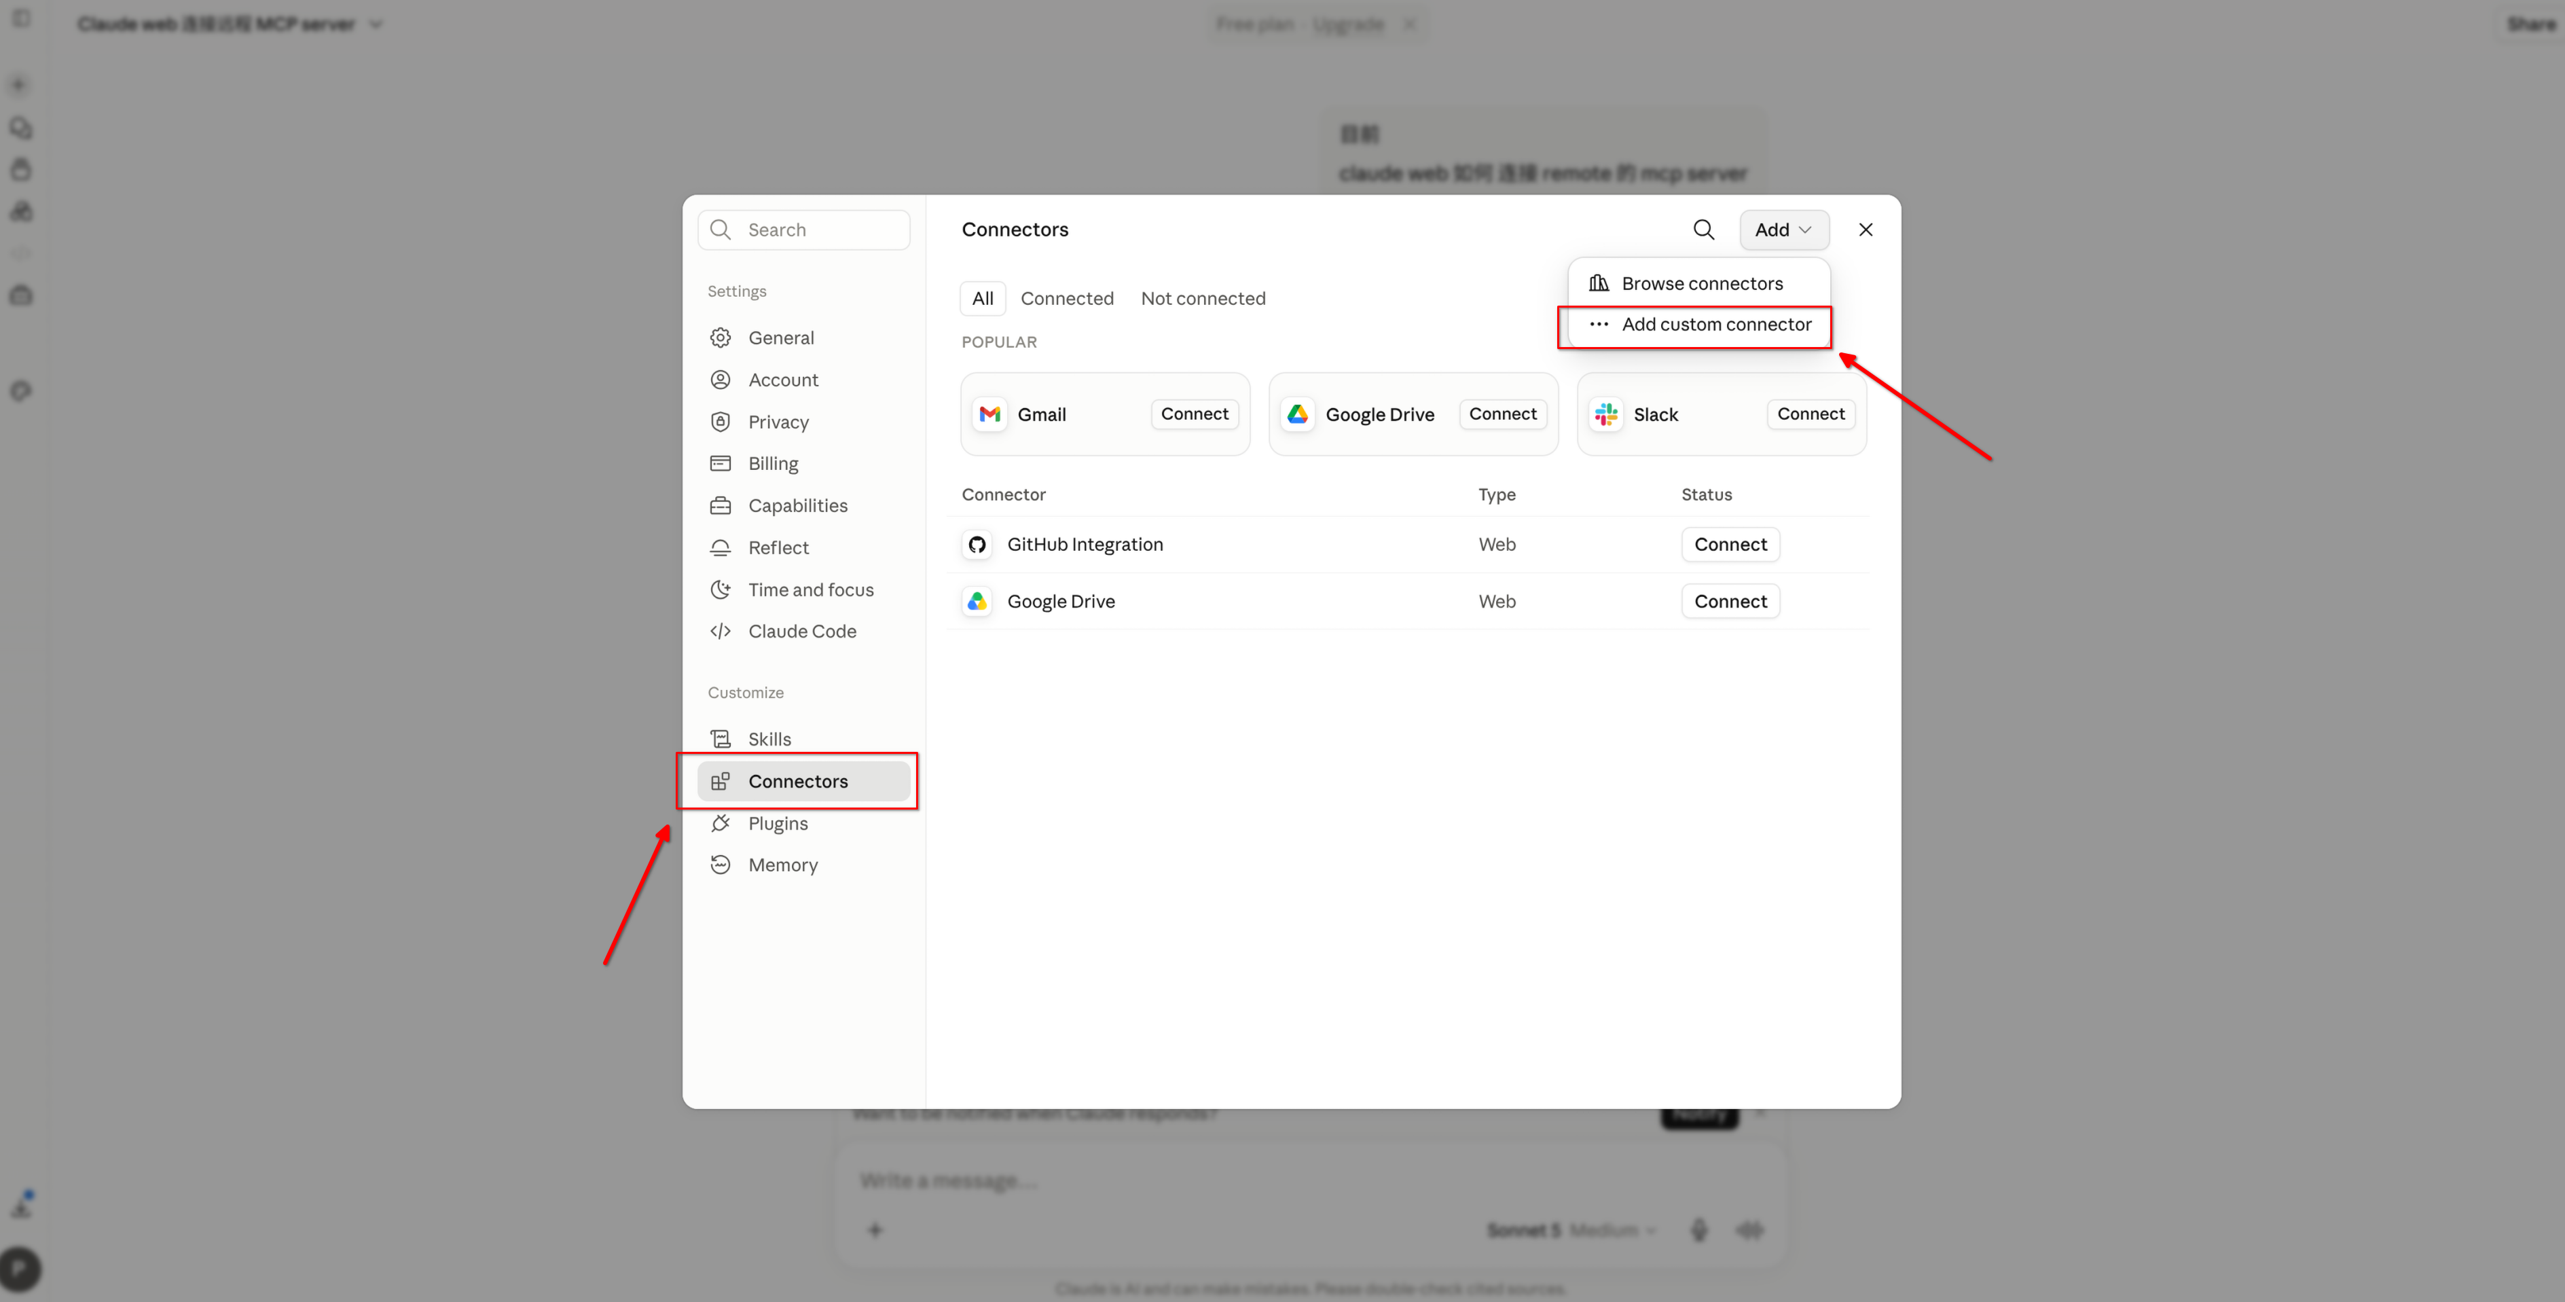
Task: Connect the GitHub Integration row
Action: [x=1730, y=545]
